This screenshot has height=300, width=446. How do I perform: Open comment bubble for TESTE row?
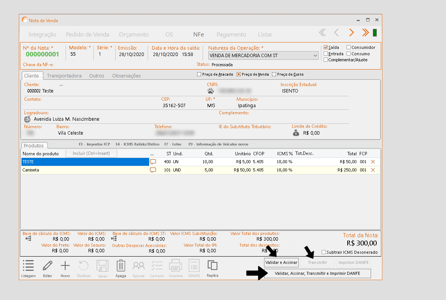[153, 162]
